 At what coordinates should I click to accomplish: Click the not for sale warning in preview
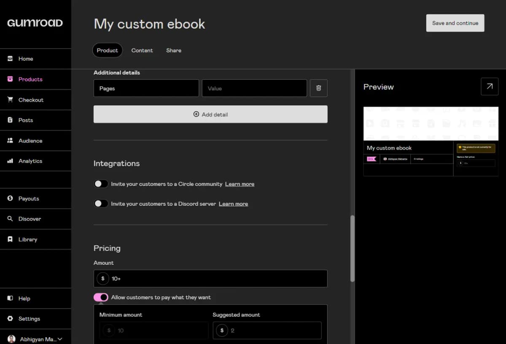click(x=476, y=148)
